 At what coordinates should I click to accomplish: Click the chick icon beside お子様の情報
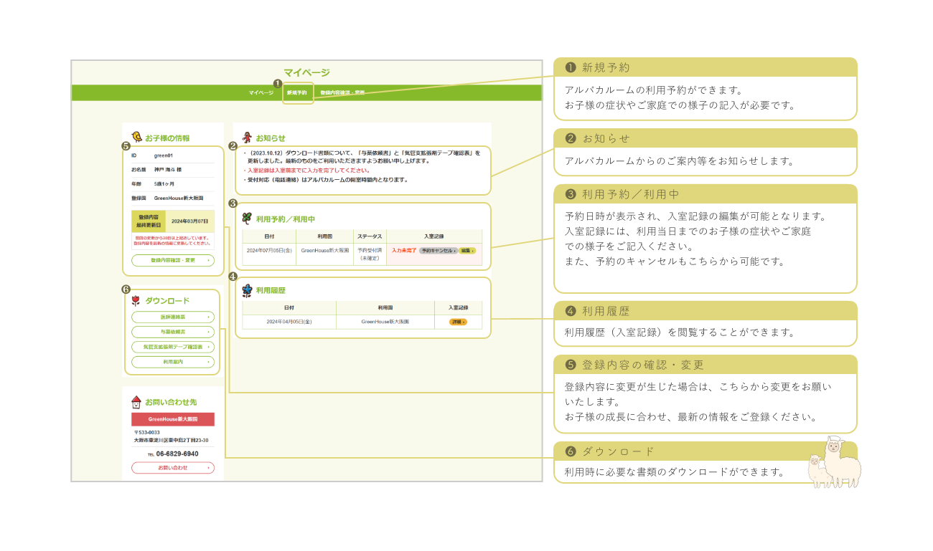coord(135,136)
